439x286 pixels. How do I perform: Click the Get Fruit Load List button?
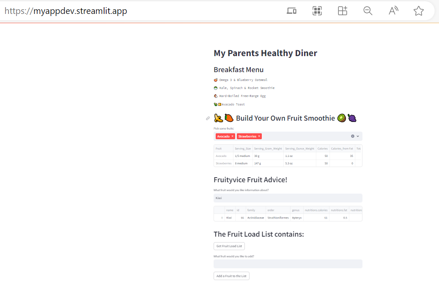click(x=229, y=246)
